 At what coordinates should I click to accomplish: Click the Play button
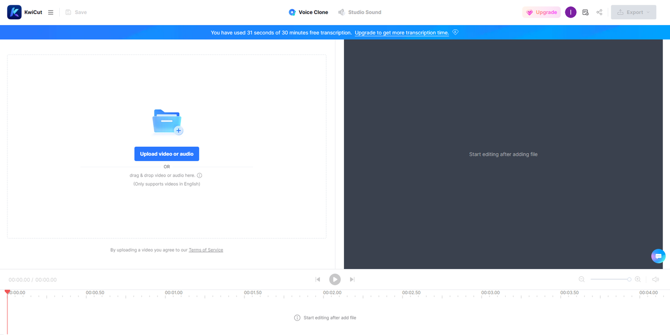point(335,280)
